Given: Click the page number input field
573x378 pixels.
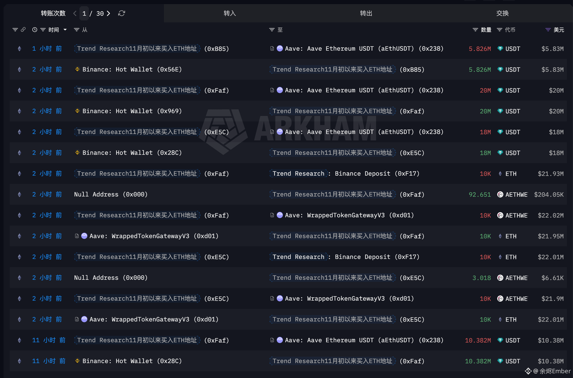Looking at the screenshot, I should point(84,14).
